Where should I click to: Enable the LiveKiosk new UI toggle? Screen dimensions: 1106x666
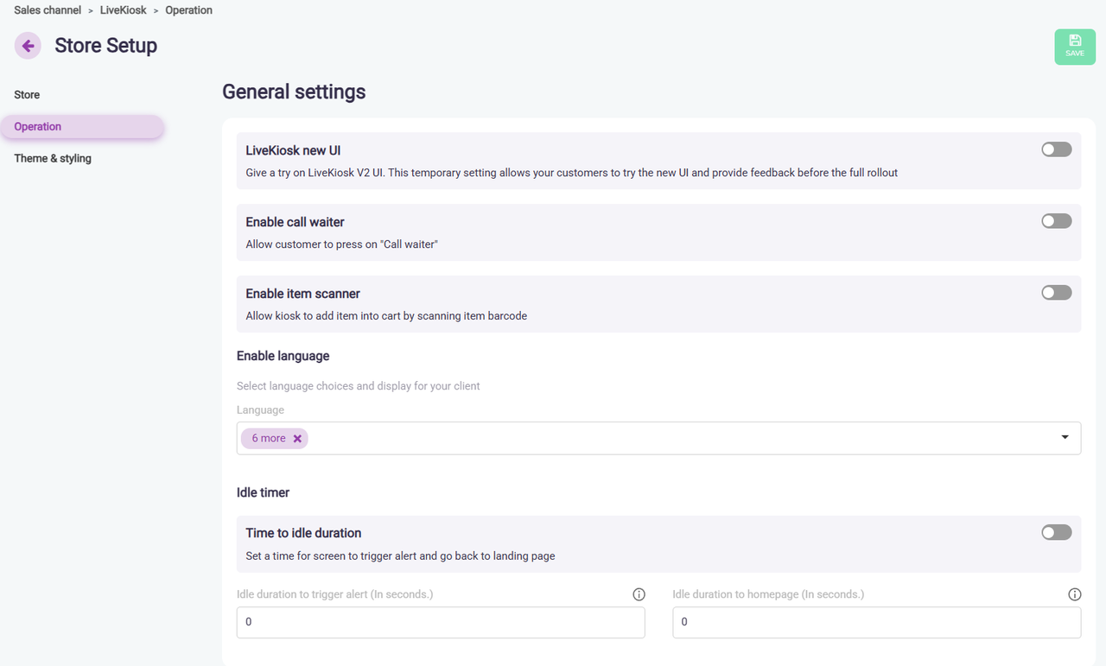coord(1056,149)
